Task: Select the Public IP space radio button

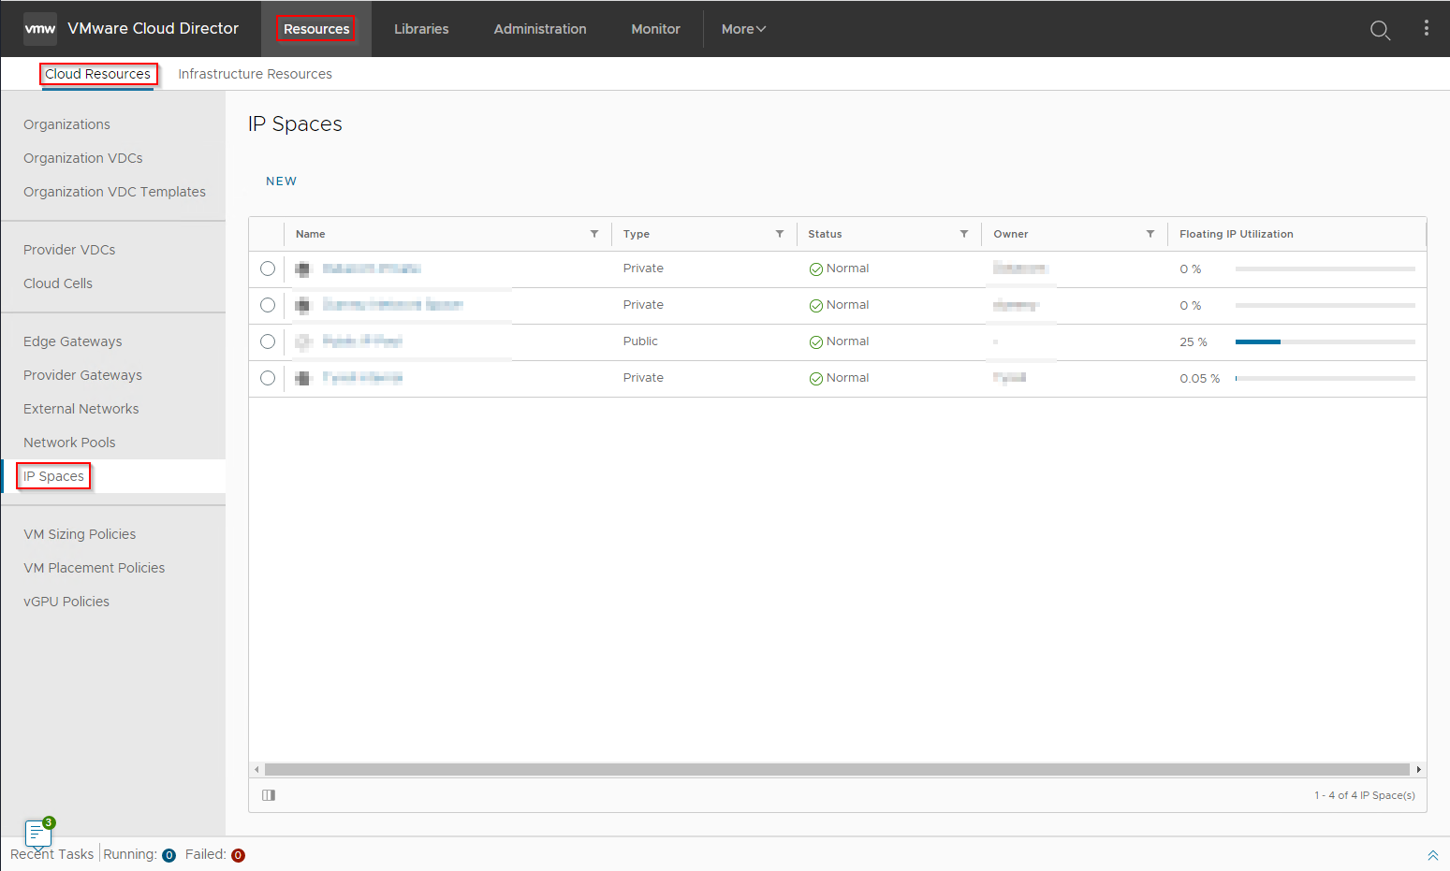Action: [x=268, y=341]
